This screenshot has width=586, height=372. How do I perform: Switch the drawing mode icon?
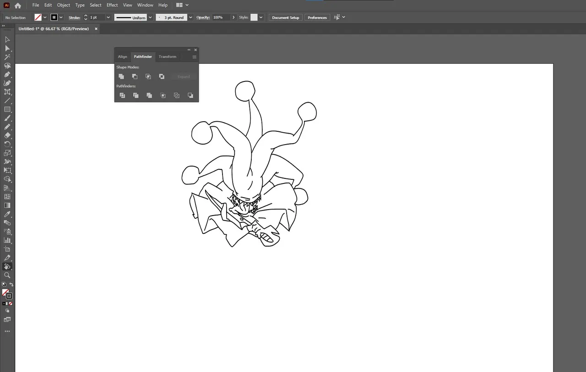point(7,311)
